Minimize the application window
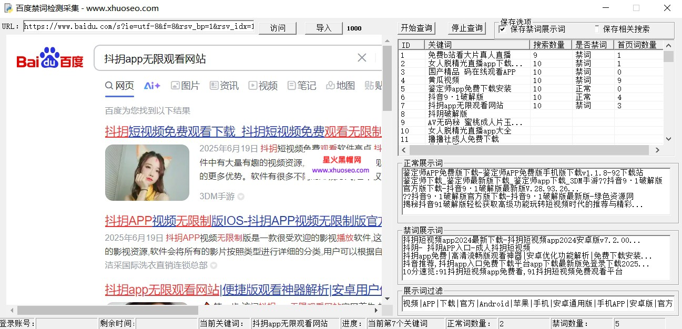682x329 pixels. (x=605, y=8)
